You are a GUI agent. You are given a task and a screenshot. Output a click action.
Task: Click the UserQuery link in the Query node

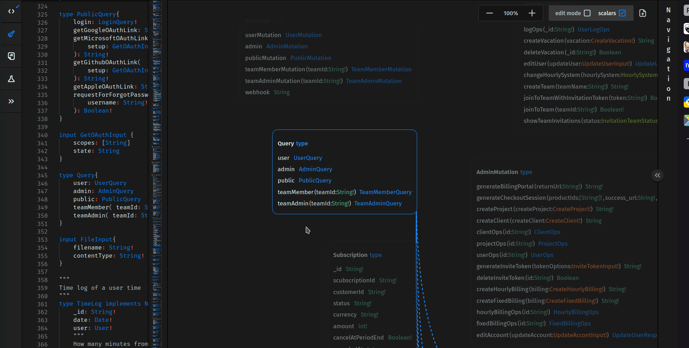pyautogui.click(x=307, y=158)
